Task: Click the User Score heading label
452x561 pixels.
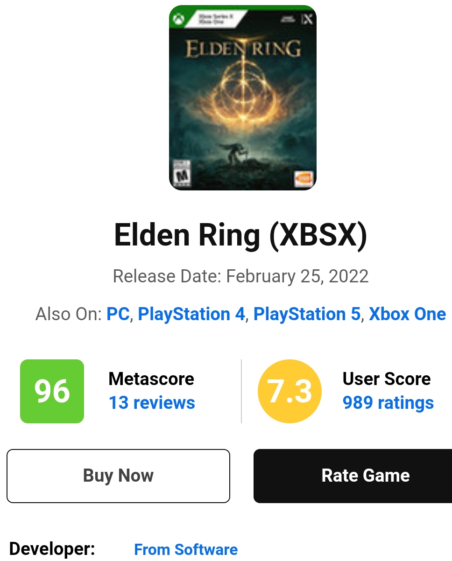Action: click(387, 379)
